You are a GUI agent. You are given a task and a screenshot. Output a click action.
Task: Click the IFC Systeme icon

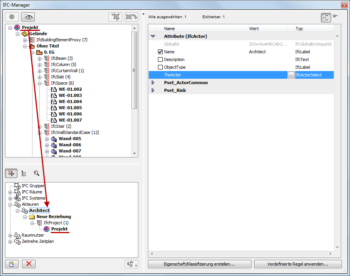point(17,198)
